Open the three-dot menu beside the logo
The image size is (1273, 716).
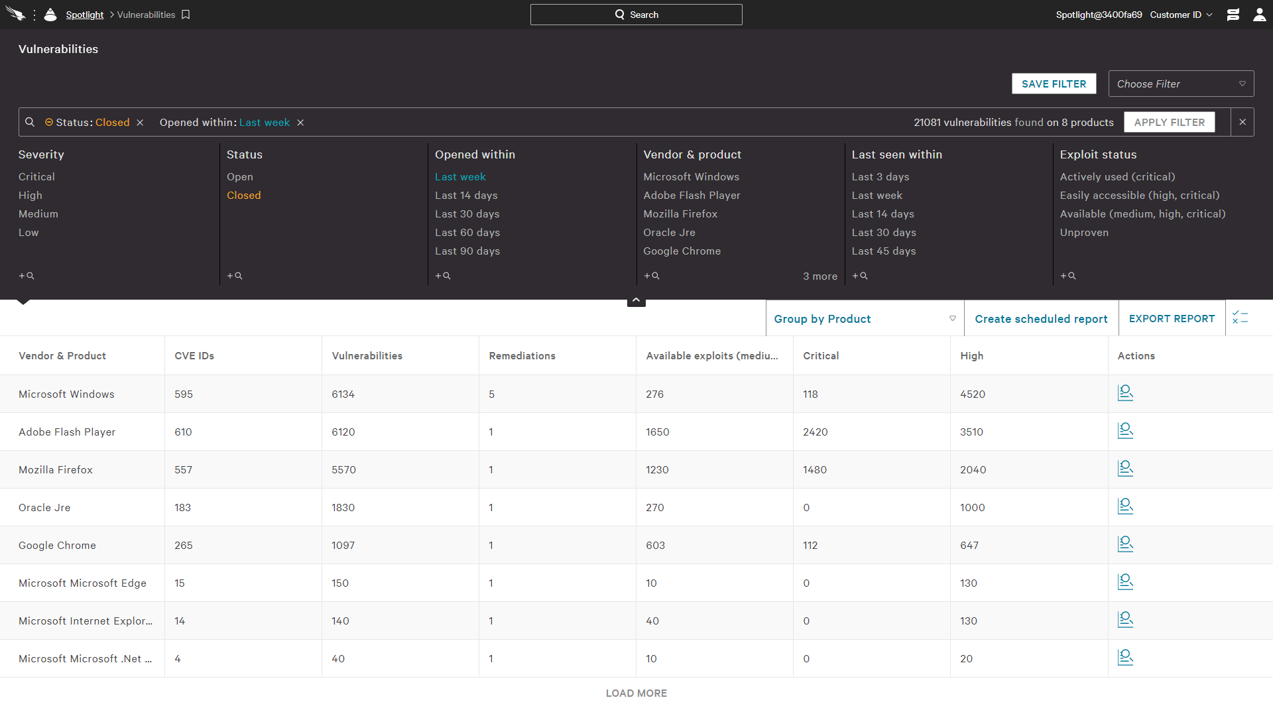point(34,15)
